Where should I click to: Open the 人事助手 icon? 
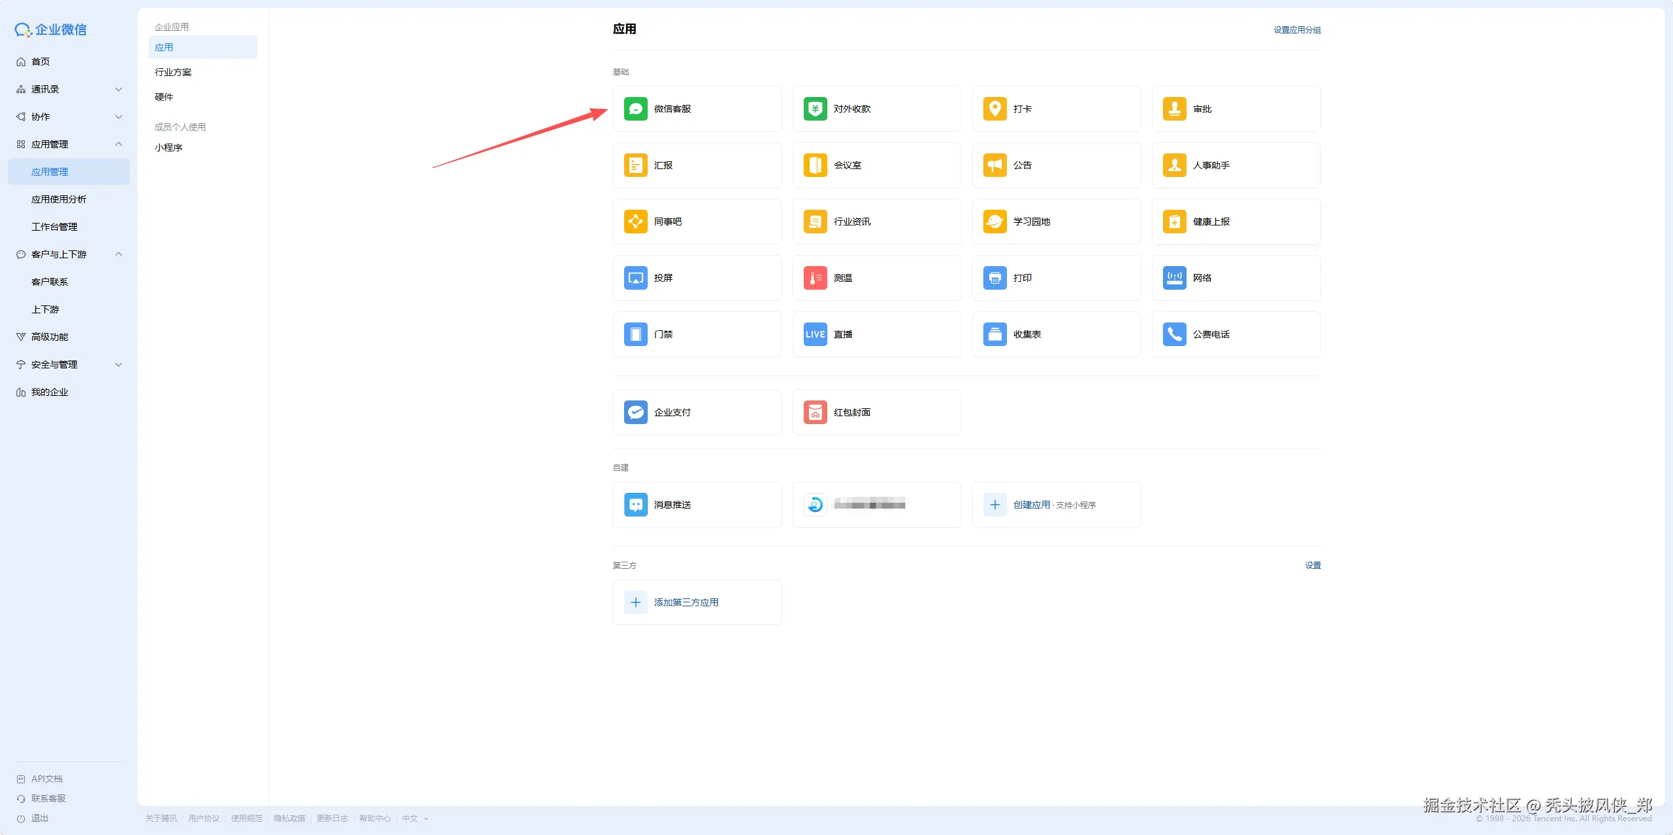click(1174, 165)
